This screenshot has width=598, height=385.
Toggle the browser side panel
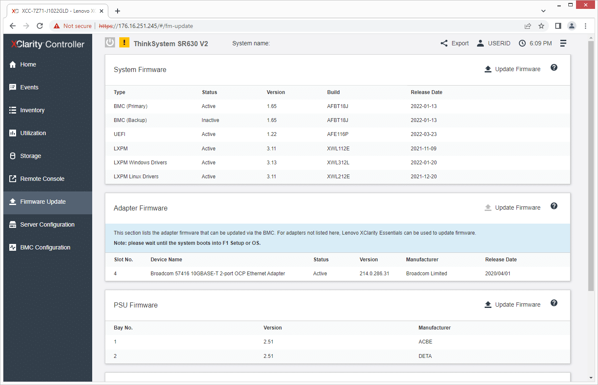(x=558, y=26)
